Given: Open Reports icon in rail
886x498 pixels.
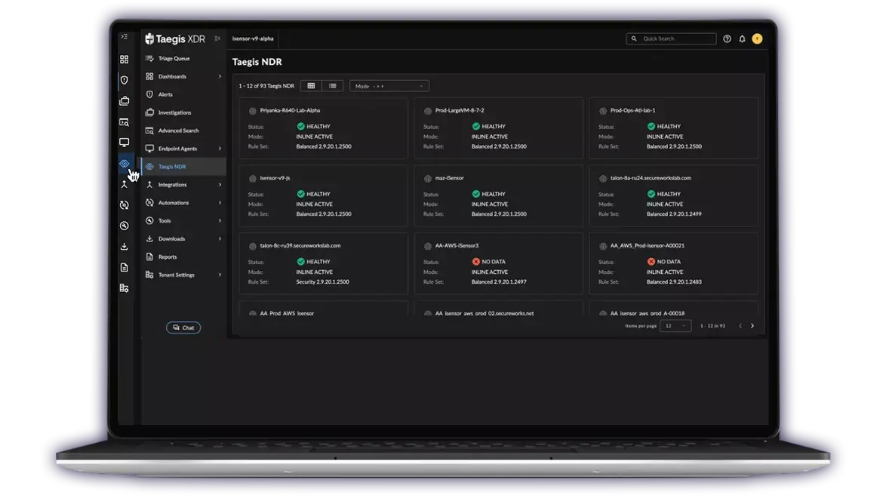Looking at the screenshot, I should pyautogui.click(x=125, y=267).
